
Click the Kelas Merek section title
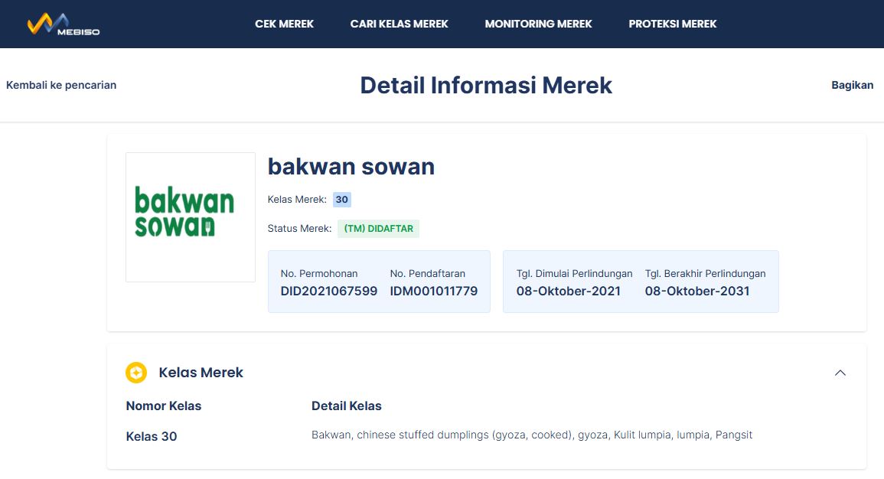(x=201, y=373)
